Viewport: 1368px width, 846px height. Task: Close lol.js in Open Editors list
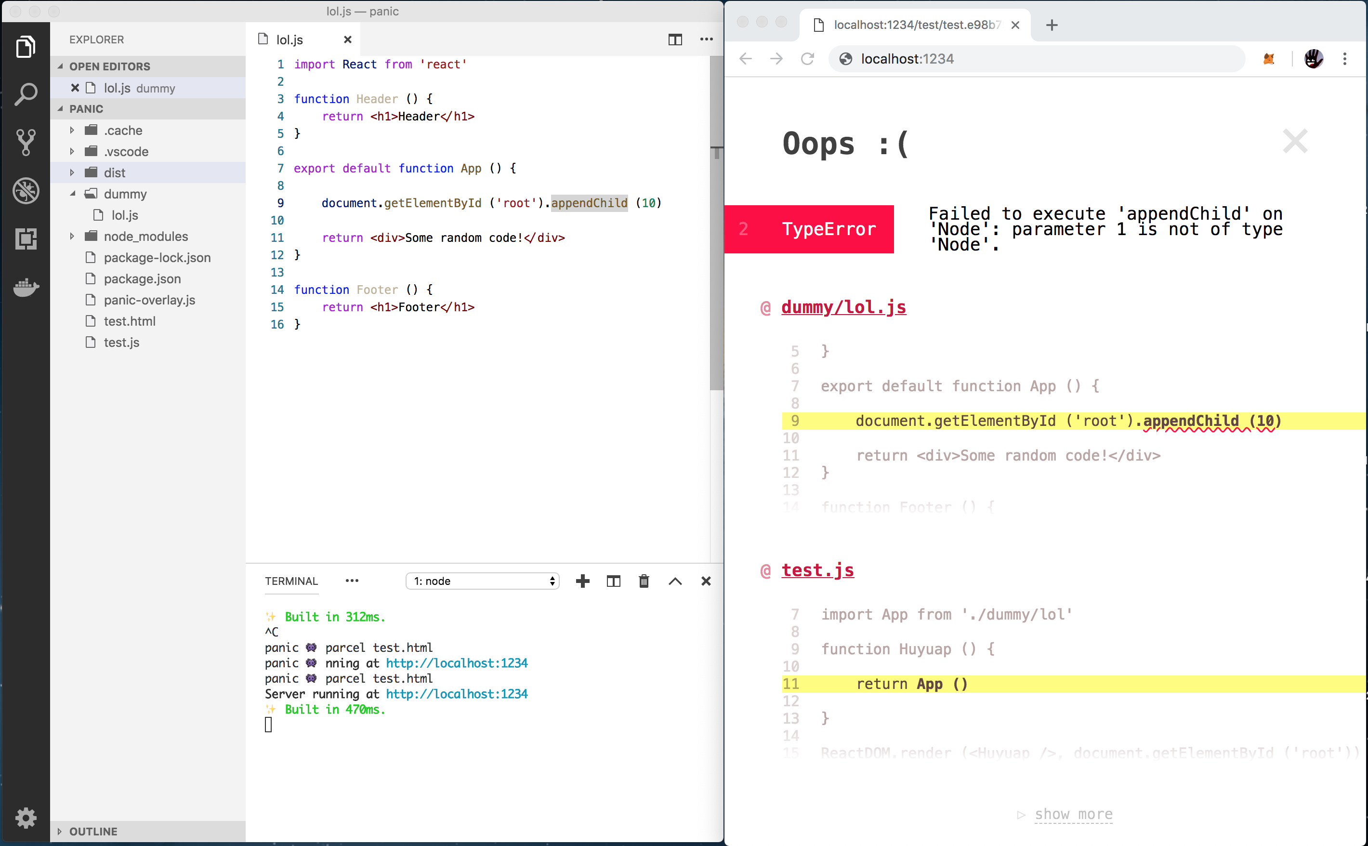[74, 88]
